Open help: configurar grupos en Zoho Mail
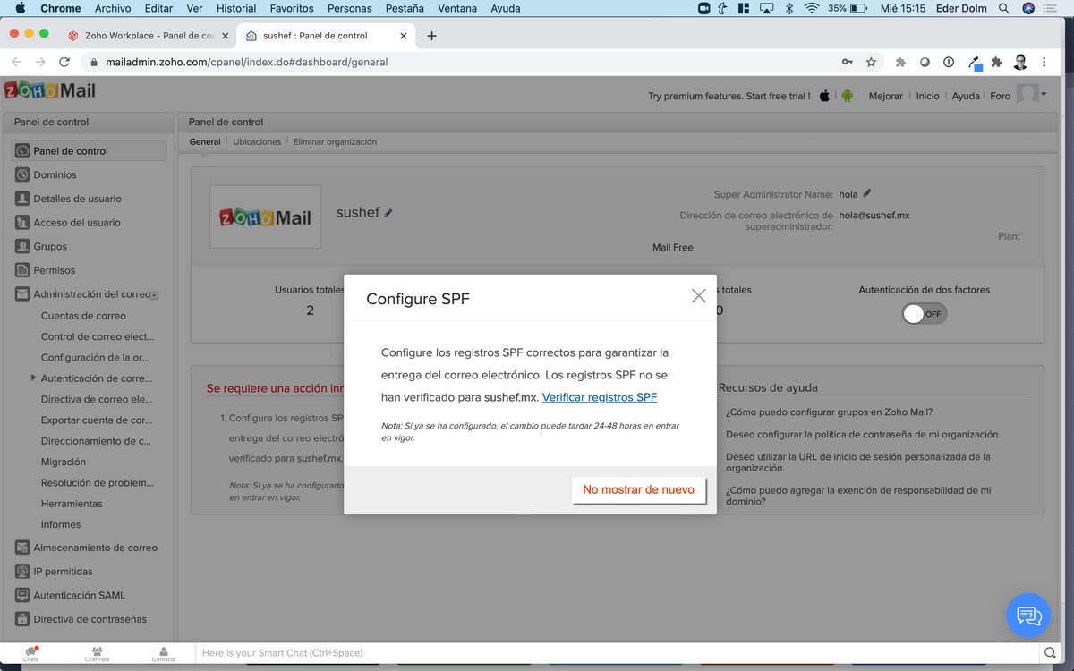This screenshot has width=1074, height=671. coord(830,412)
